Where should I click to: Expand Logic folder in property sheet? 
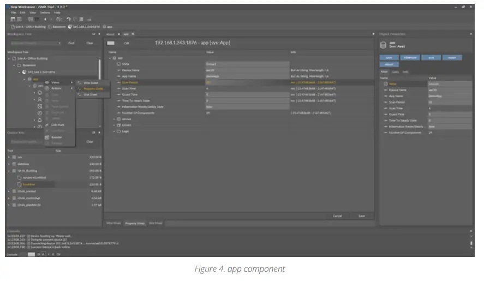[114, 131]
